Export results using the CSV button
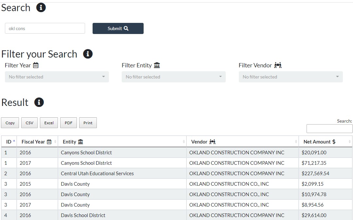Screen dimensions: 353x220 29,123
